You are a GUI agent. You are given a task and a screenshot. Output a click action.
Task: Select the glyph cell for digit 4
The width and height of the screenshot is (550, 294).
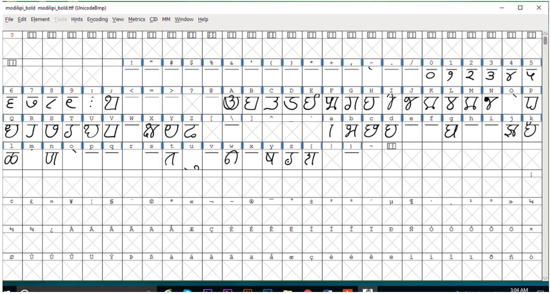(512, 76)
